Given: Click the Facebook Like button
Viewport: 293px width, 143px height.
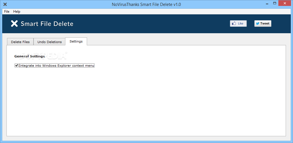Looking at the screenshot, I should [x=238, y=24].
